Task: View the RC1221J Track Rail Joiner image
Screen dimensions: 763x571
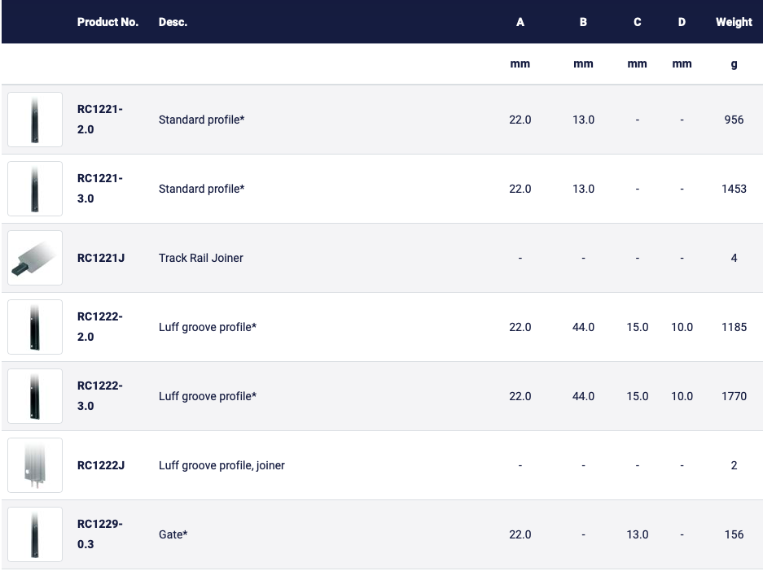Action: point(35,258)
